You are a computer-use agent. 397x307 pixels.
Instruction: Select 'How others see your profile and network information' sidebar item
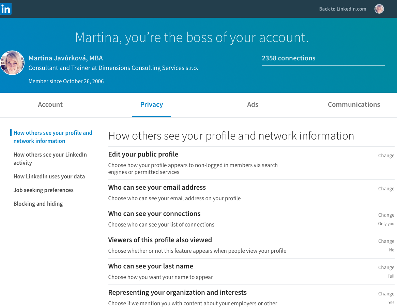pyautogui.click(x=53, y=137)
